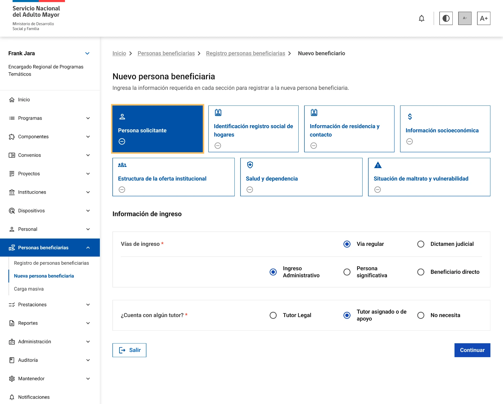The image size is (503, 404).
Task: Expand the Frank Jara user menu chevron
Action: [x=88, y=53]
